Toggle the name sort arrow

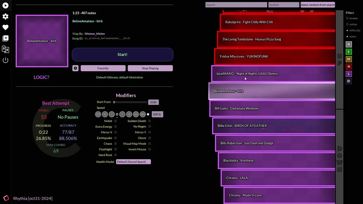347,36
